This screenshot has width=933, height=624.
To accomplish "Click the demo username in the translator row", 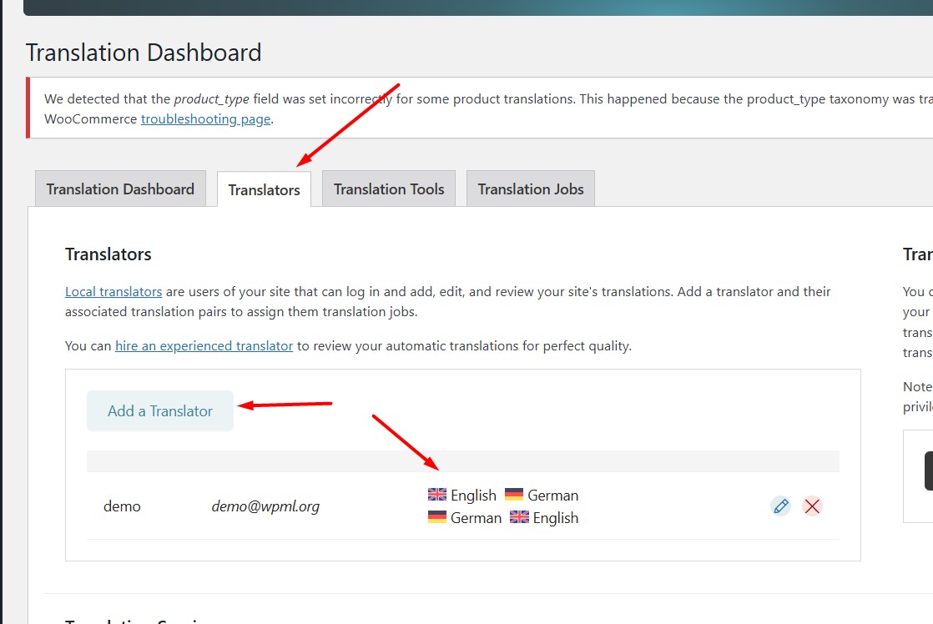I will click(x=122, y=506).
